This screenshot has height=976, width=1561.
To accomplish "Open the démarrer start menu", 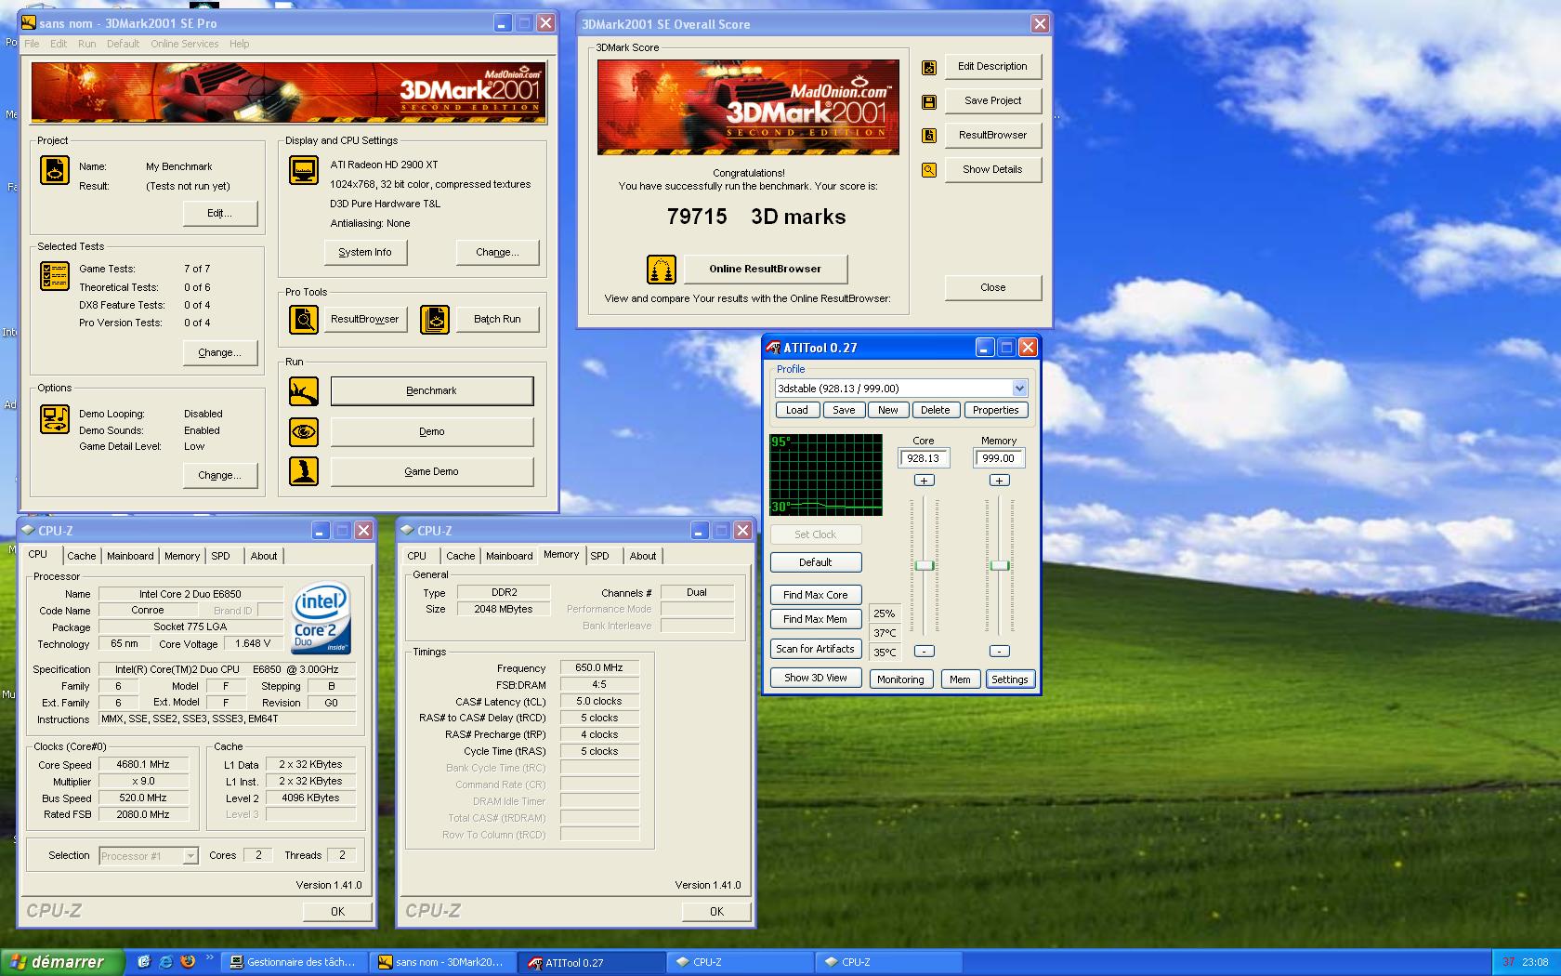I will pos(61,962).
